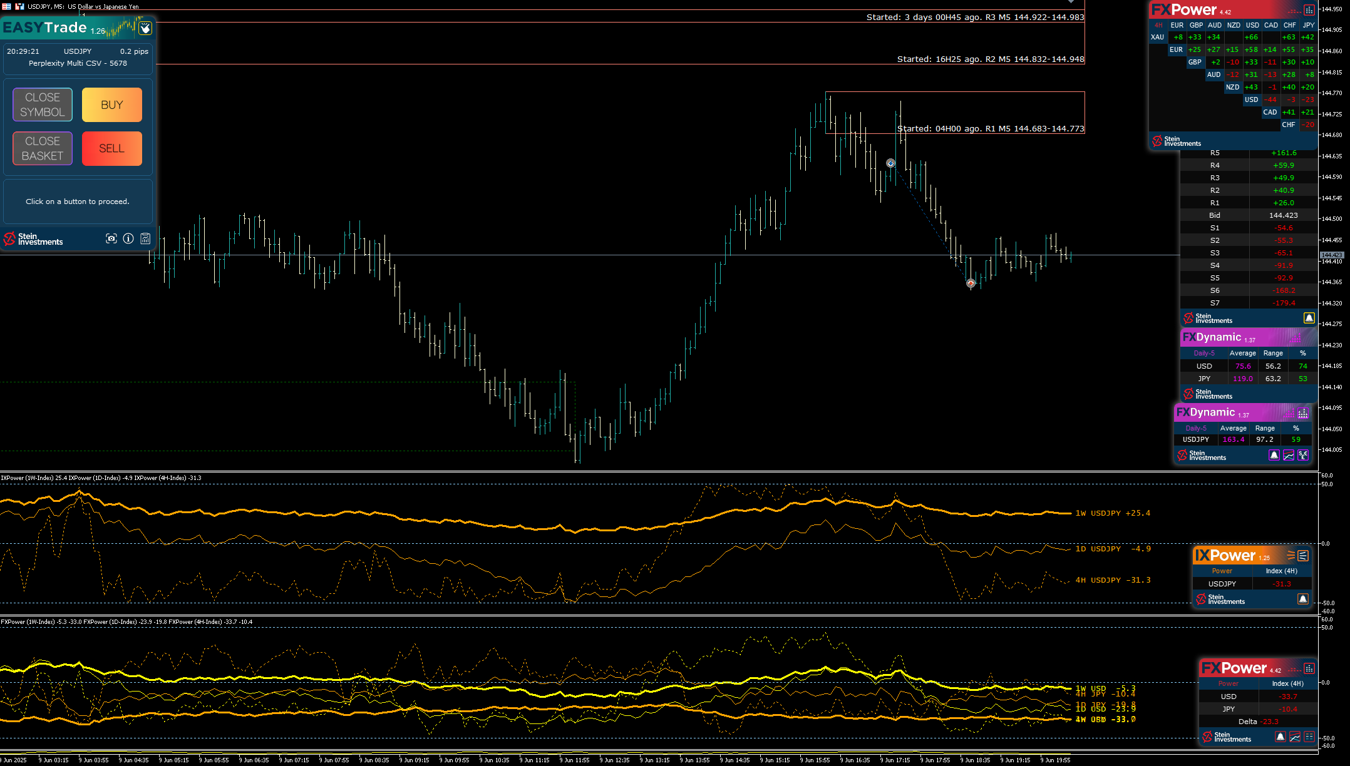Open EASYTrade screenshot camera icon
This screenshot has height=766, width=1350.
(x=111, y=238)
